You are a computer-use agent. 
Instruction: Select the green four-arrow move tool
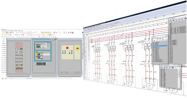tap(2, 35)
